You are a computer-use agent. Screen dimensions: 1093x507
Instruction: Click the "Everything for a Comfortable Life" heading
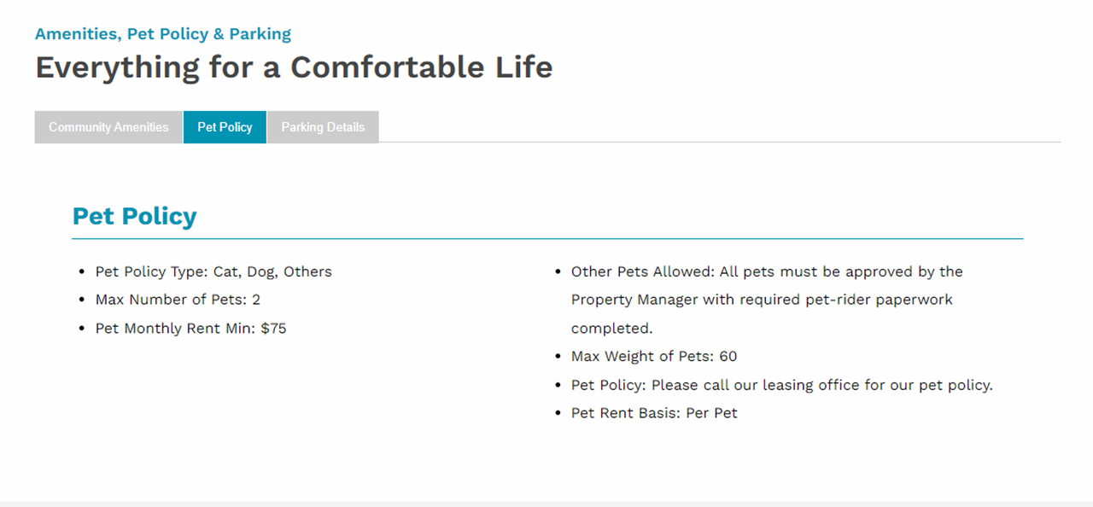click(294, 67)
